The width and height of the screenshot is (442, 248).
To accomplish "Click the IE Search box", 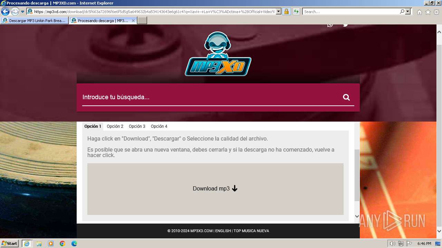I will (x=351, y=12).
